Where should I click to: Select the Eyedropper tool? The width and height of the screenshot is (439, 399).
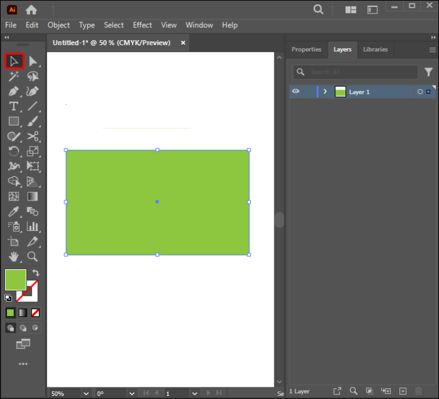[13, 212]
